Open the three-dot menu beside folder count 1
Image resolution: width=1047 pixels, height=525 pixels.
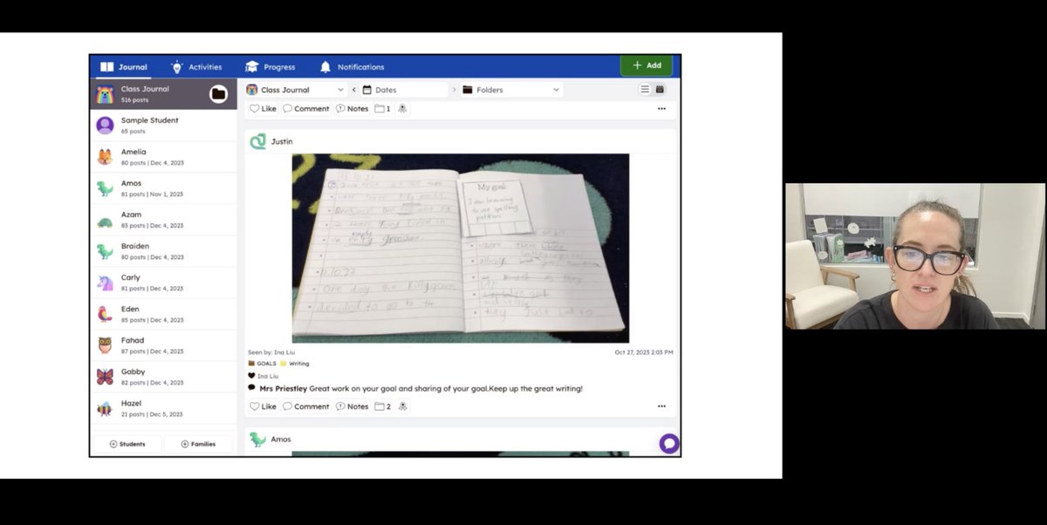click(x=661, y=109)
